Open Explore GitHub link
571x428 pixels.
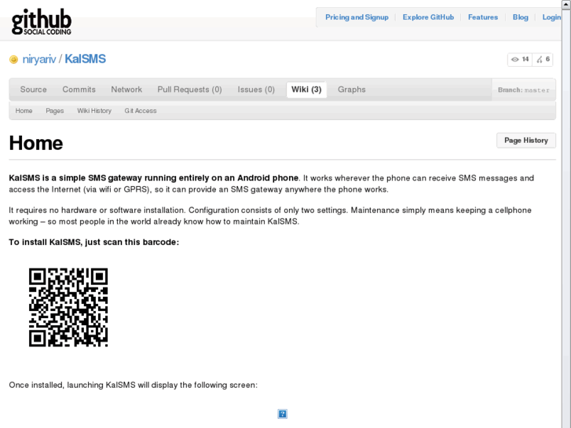click(x=428, y=17)
